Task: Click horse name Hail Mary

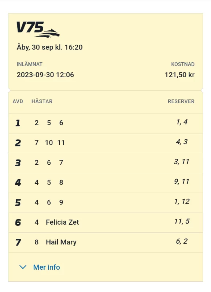Action: pos(61,242)
